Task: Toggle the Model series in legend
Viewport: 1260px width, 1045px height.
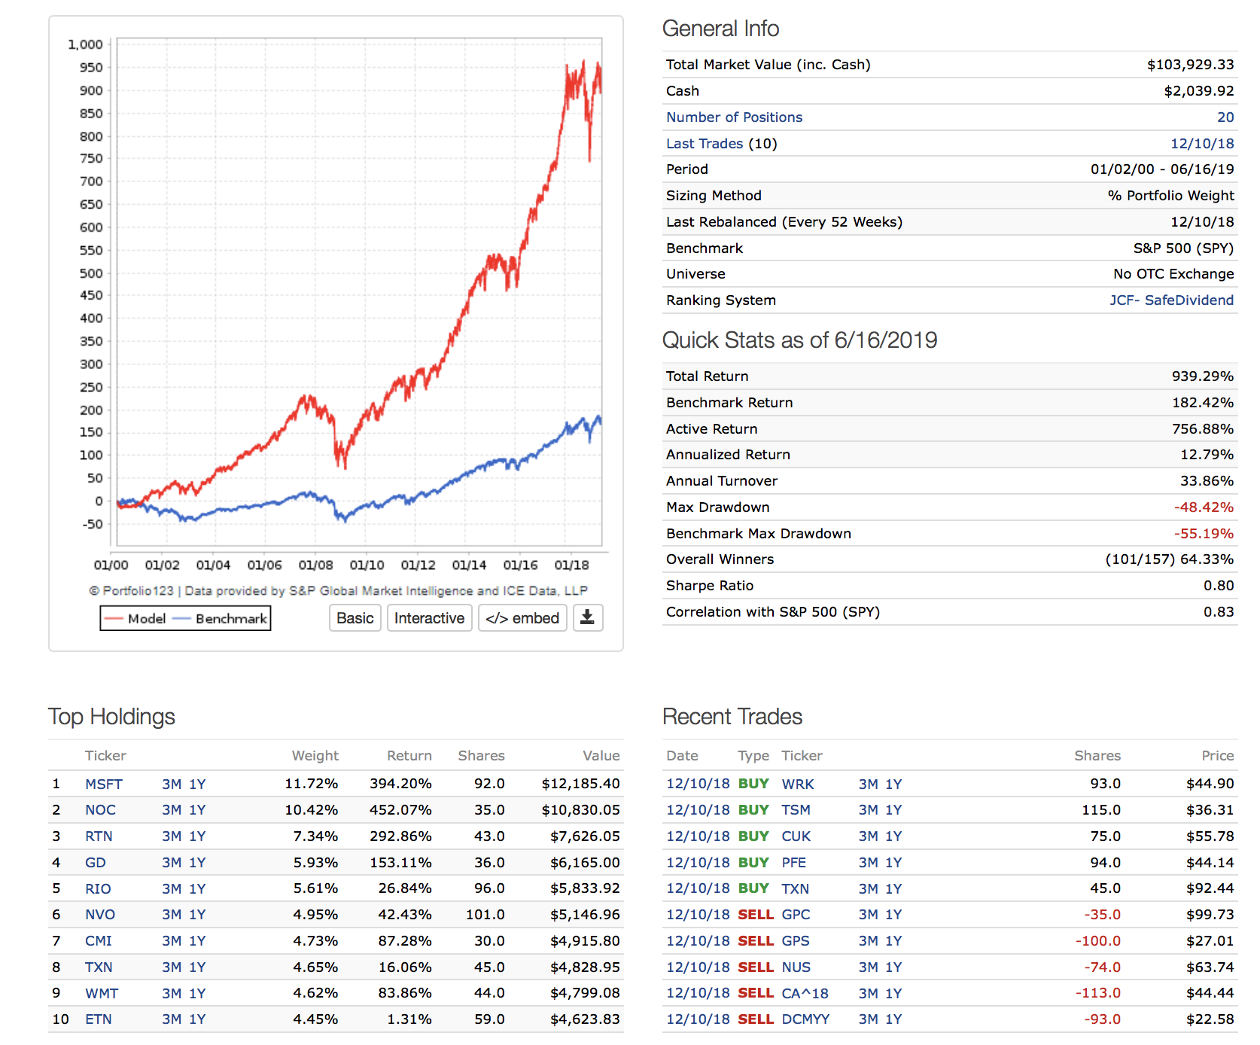Action: [x=135, y=619]
